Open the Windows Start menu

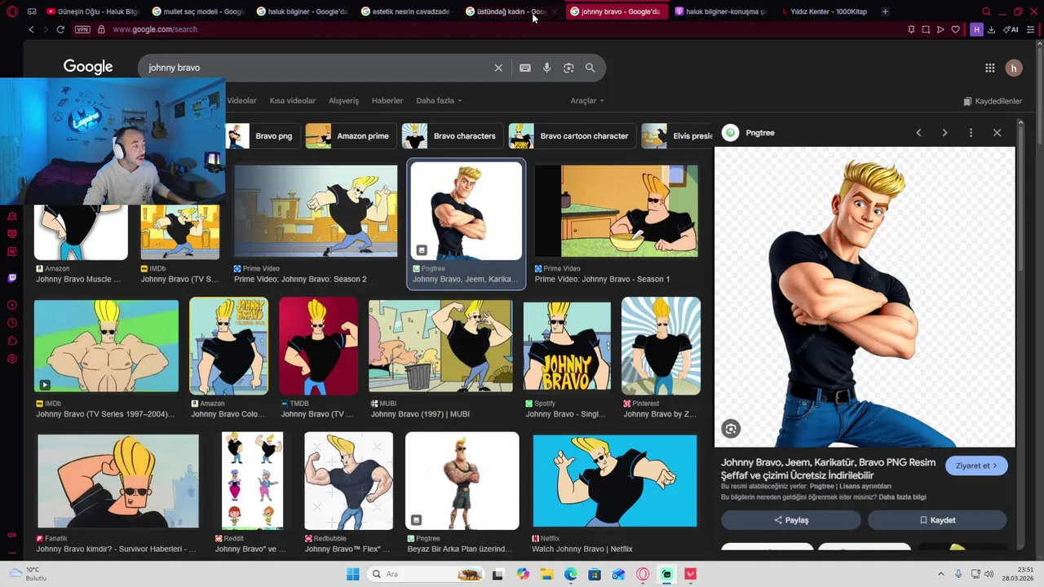[x=352, y=574]
